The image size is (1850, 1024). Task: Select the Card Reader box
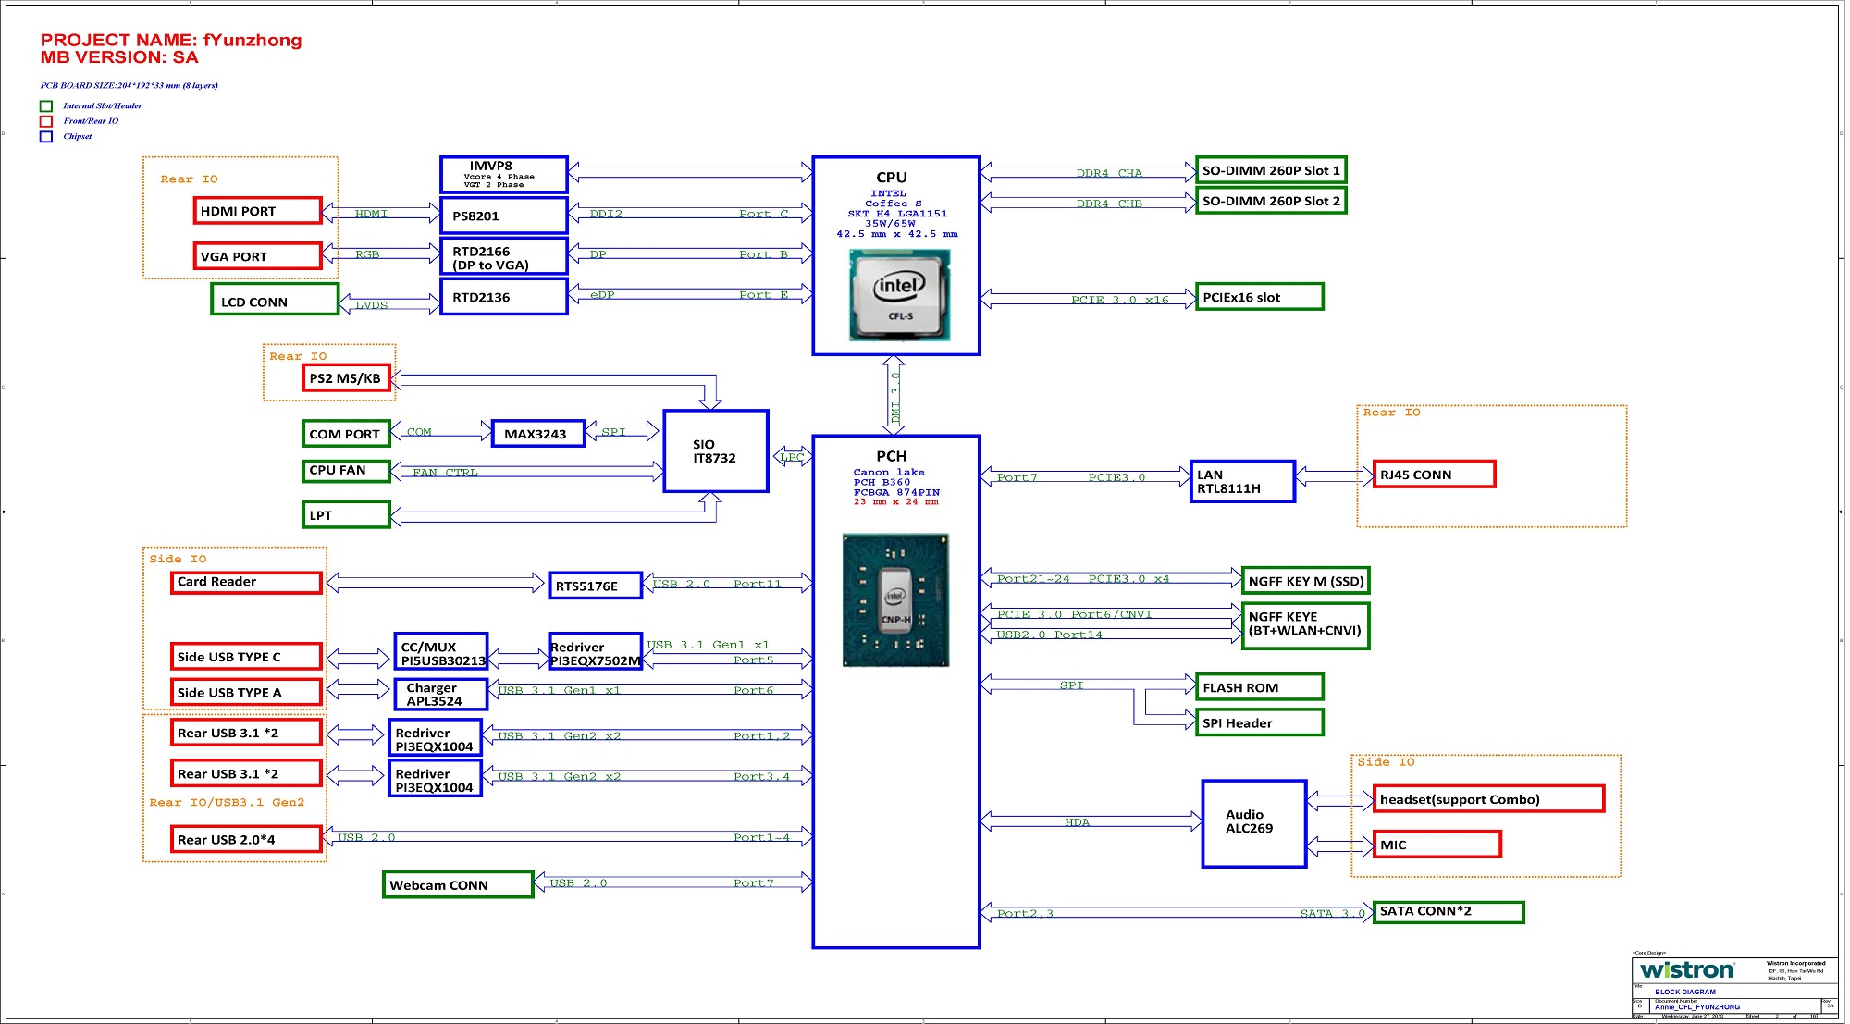[x=246, y=582]
